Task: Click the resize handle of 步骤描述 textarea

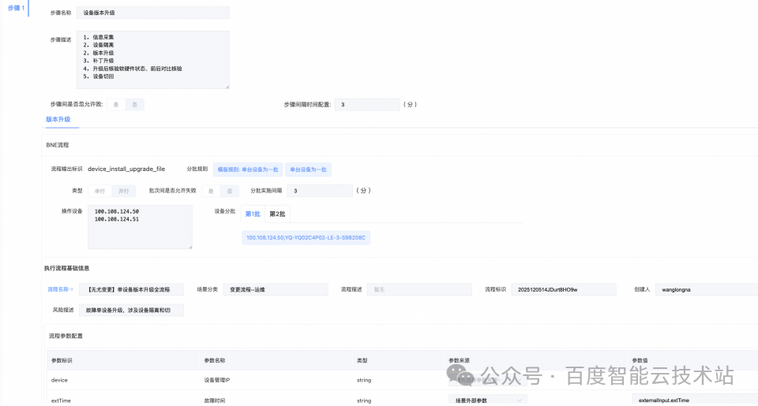Action: click(227, 87)
